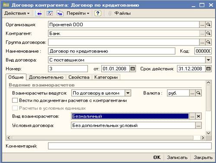
Task: Open the Действия menu
Action: [x=17, y=13]
